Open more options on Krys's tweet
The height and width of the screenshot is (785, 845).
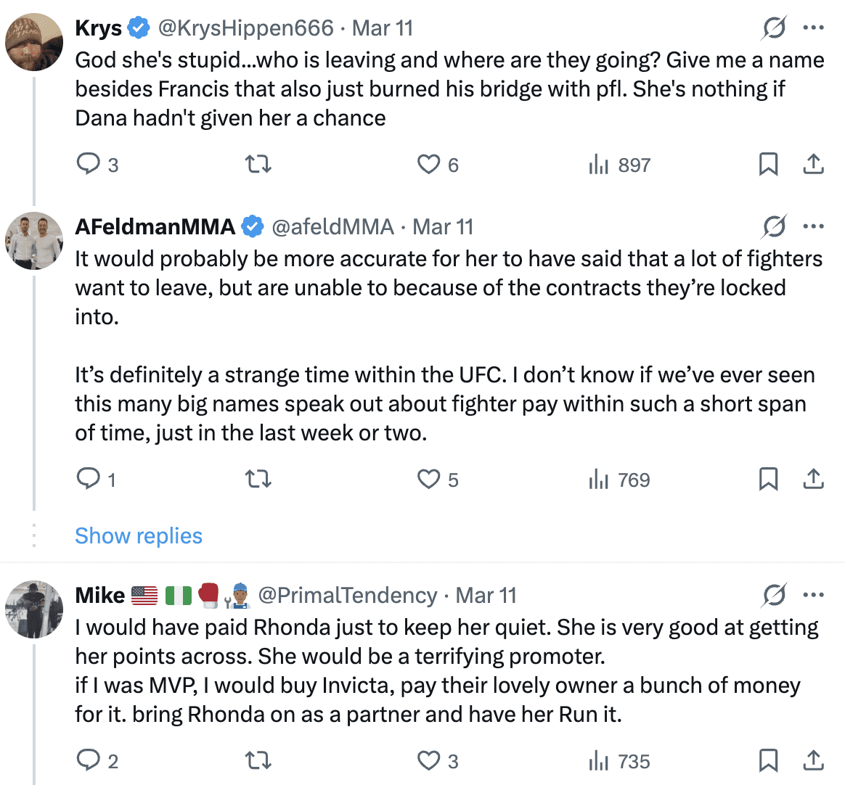pos(813,28)
